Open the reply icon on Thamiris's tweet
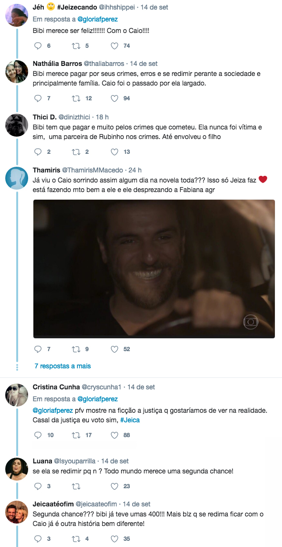 pos(38,349)
